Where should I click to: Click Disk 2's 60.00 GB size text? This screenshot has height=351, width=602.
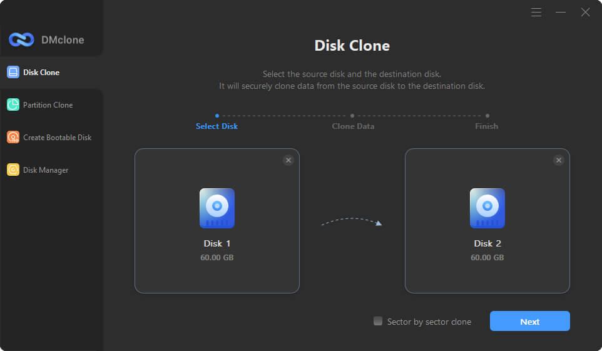pyautogui.click(x=487, y=258)
